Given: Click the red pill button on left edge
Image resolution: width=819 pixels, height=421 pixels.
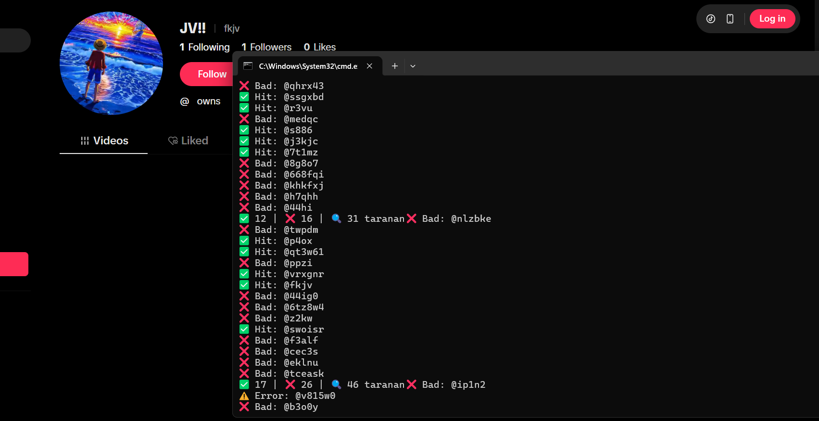Looking at the screenshot, I should pos(14,264).
